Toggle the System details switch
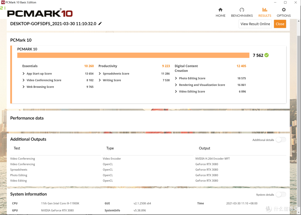301x215 pixels. (x=281, y=195)
